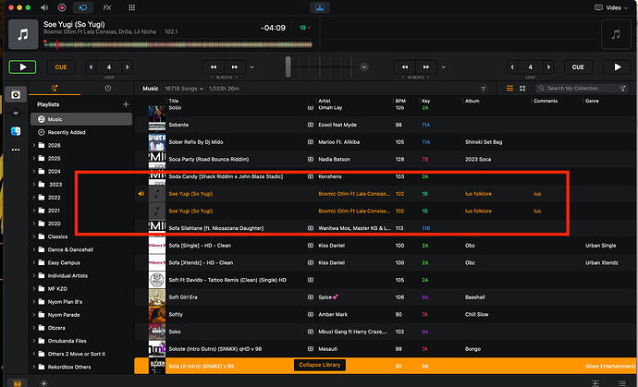The image size is (638, 387).
Task: Select the Music playlist
Action: pyautogui.click(x=81, y=119)
